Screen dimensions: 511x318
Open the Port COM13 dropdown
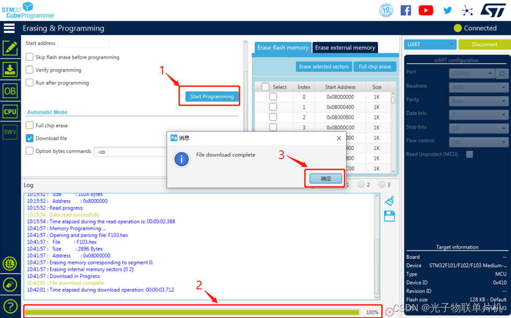click(472, 74)
